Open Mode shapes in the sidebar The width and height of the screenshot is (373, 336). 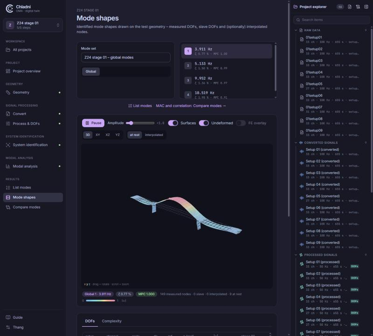click(x=33, y=197)
